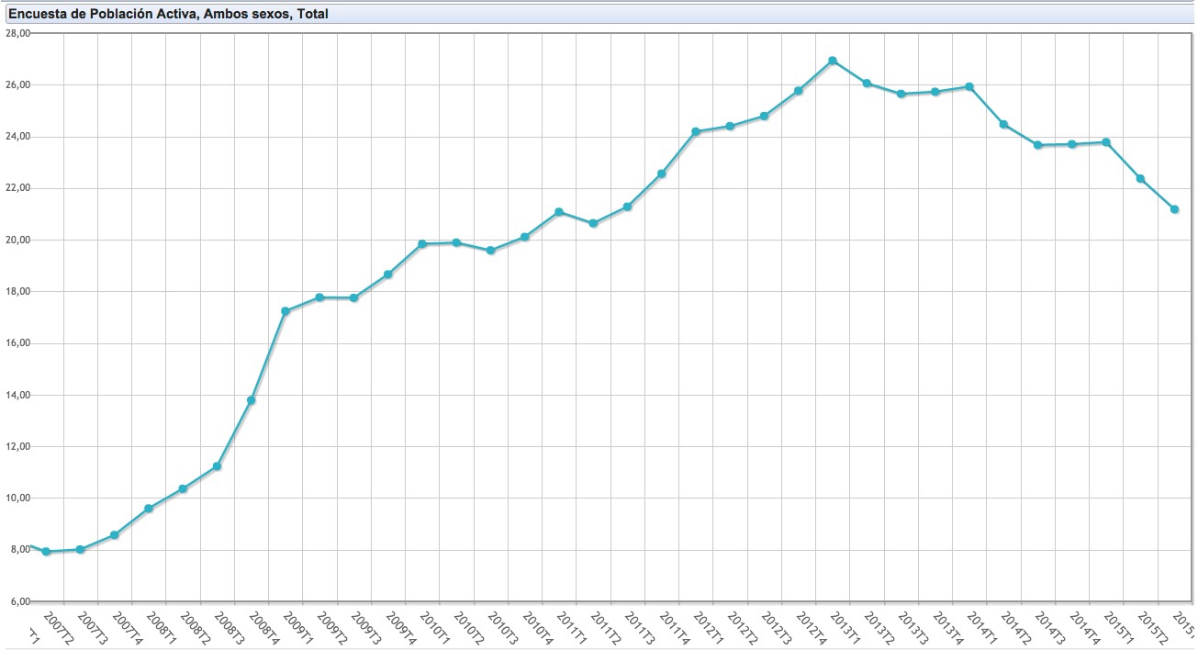The height and width of the screenshot is (650, 1198).
Task: Select the 2008T4 data point near 14
Action: [x=251, y=400]
